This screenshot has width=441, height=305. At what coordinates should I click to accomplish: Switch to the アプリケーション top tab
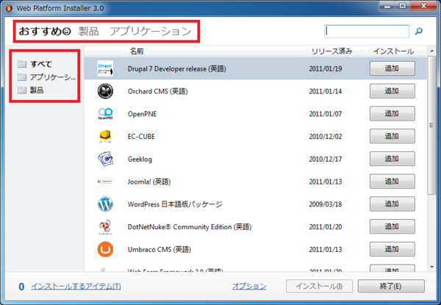[x=151, y=31]
